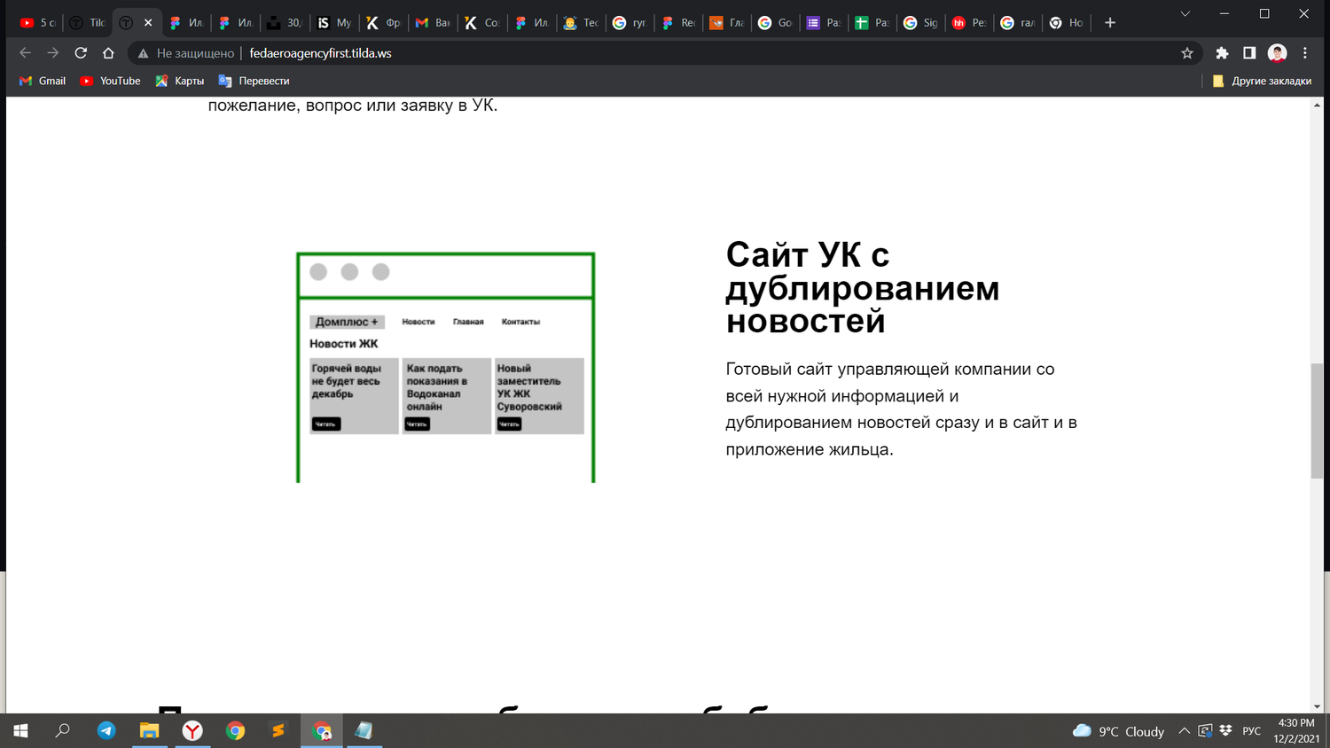
Task: Switch the РУС input language indicator
Action: [x=1251, y=730]
